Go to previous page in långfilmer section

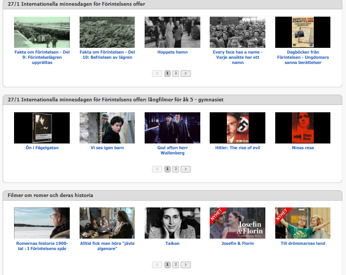[157, 169]
